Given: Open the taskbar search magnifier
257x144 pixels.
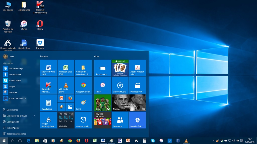Looking at the screenshot, I should 12,140.
